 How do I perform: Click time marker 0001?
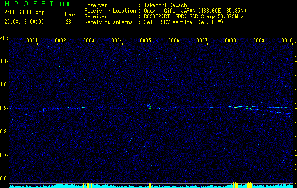click(x=32, y=40)
